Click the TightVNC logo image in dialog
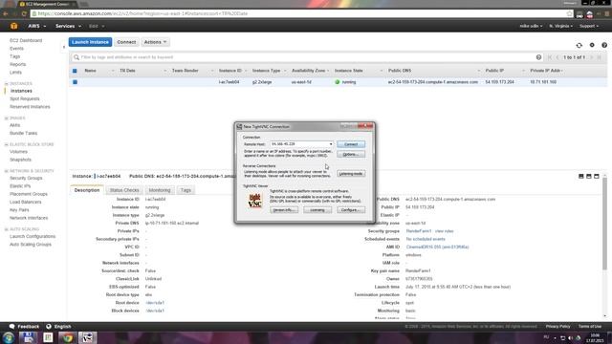Screen dimensions: 612x344 (x=255, y=201)
